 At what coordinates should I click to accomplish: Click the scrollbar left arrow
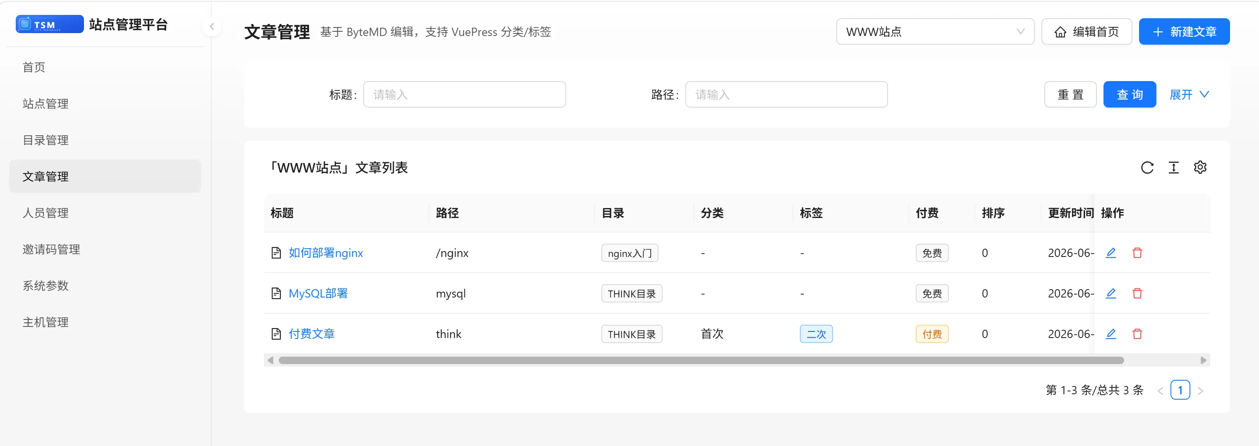click(x=270, y=360)
